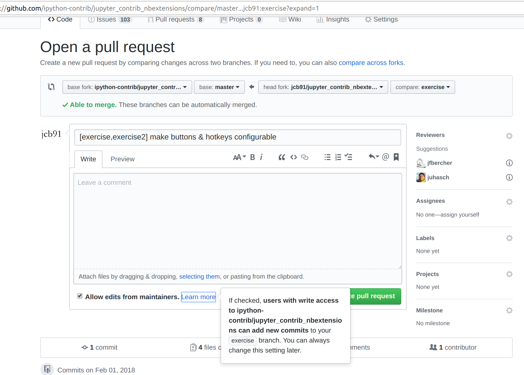Follow the compare across forks link
The width and height of the screenshot is (524, 375).
[x=371, y=63]
